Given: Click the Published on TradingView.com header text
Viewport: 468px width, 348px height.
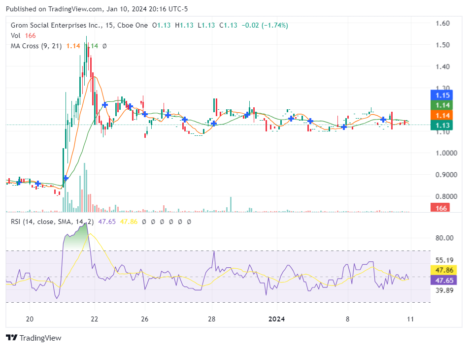Looking at the screenshot, I should point(97,9).
